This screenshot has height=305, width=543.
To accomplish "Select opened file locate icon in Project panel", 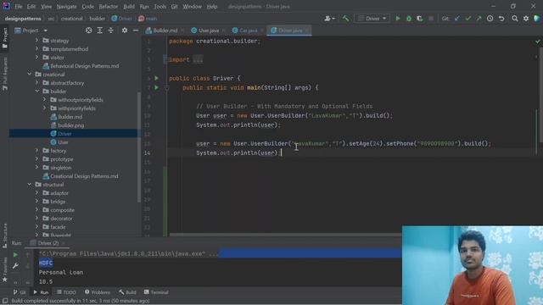I will (x=88, y=30).
